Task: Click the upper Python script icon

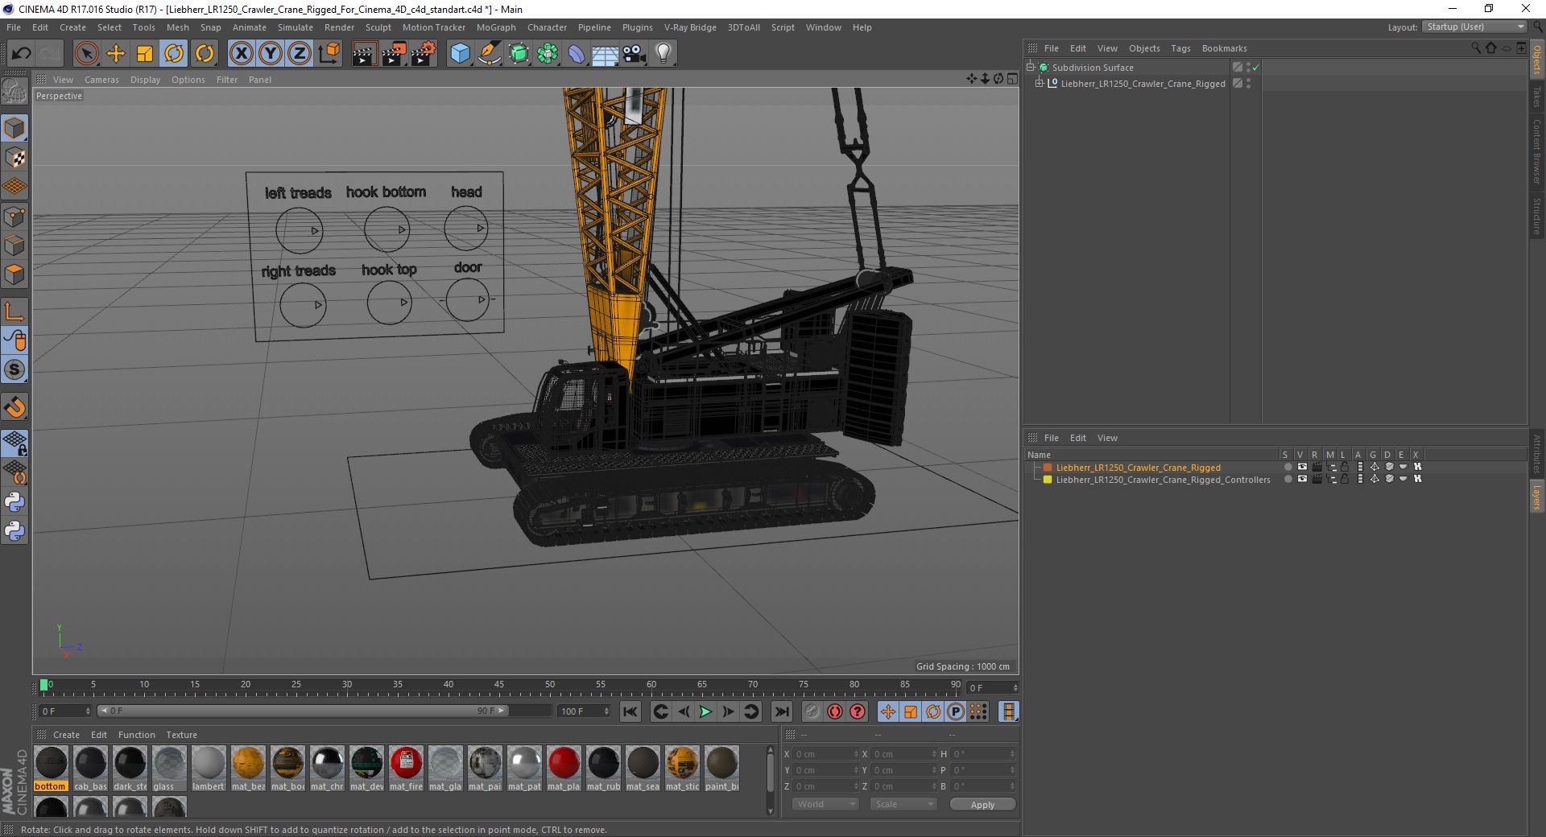Action: [14, 502]
